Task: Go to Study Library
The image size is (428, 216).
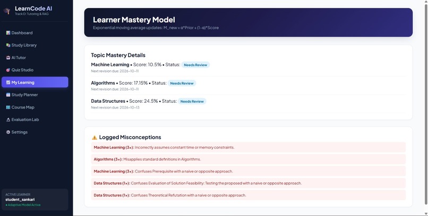Action: pyautogui.click(x=35, y=45)
